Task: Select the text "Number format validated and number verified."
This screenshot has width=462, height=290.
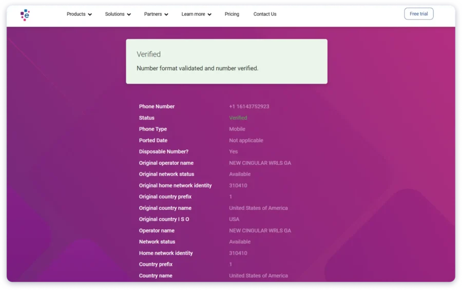Action: coord(198,68)
